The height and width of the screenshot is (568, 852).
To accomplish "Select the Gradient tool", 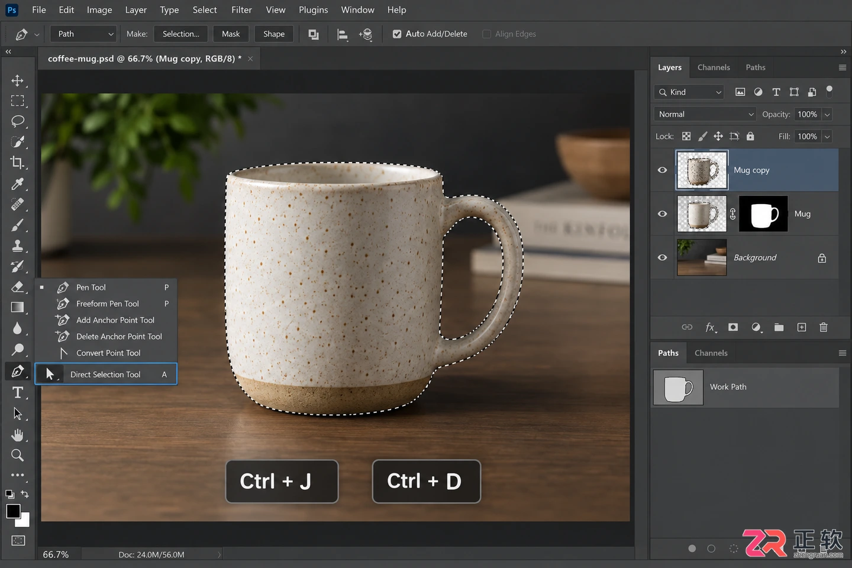I will point(18,308).
